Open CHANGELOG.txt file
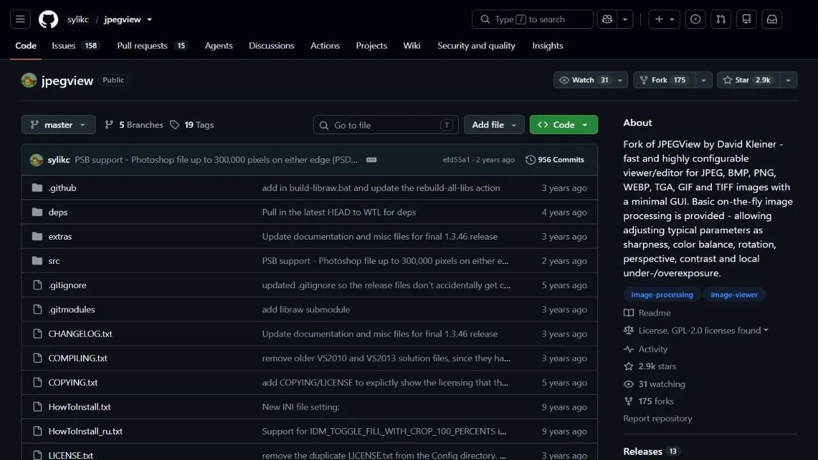The width and height of the screenshot is (818, 460). pos(80,333)
